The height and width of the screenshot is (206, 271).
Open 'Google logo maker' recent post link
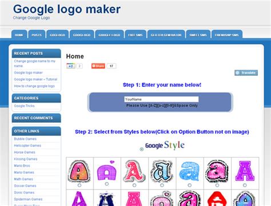pos(28,72)
